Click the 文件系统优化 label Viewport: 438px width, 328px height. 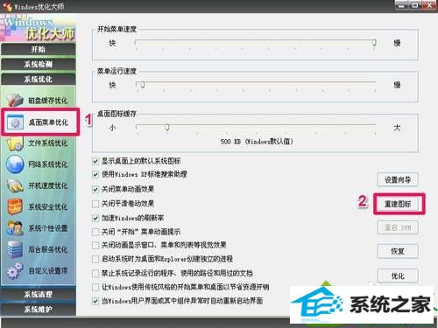pyautogui.click(x=48, y=143)
